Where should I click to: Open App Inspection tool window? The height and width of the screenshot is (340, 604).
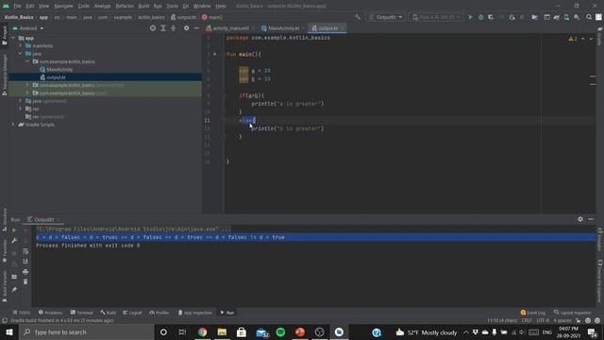[x=195, y=313]
